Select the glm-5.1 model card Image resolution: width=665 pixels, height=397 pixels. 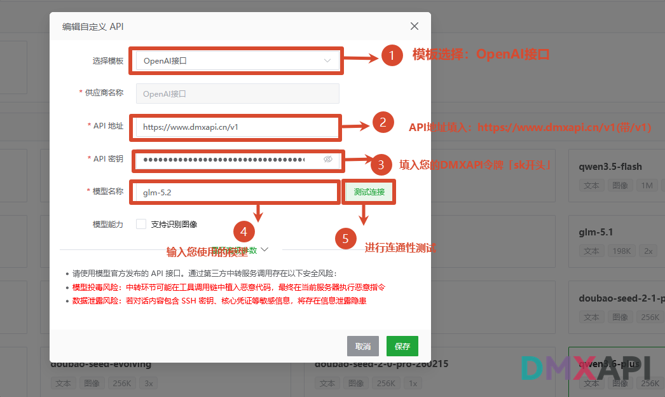[617, 241]
